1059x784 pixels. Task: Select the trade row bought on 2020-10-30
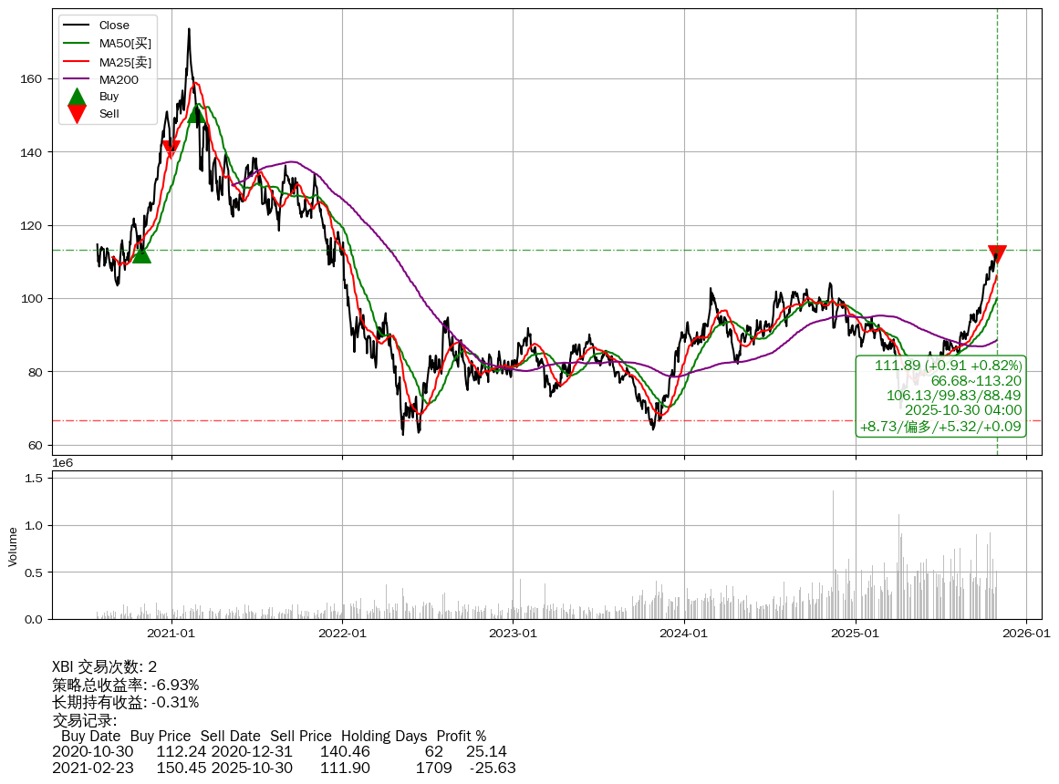point(279,752)
